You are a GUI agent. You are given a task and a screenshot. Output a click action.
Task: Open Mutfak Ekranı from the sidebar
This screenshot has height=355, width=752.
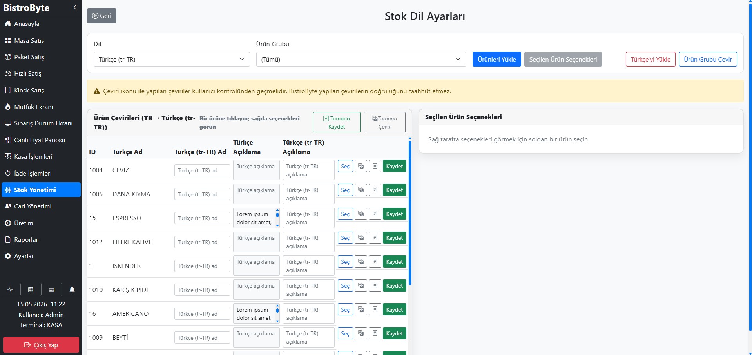pyautogui.click(x=41, y=107)
